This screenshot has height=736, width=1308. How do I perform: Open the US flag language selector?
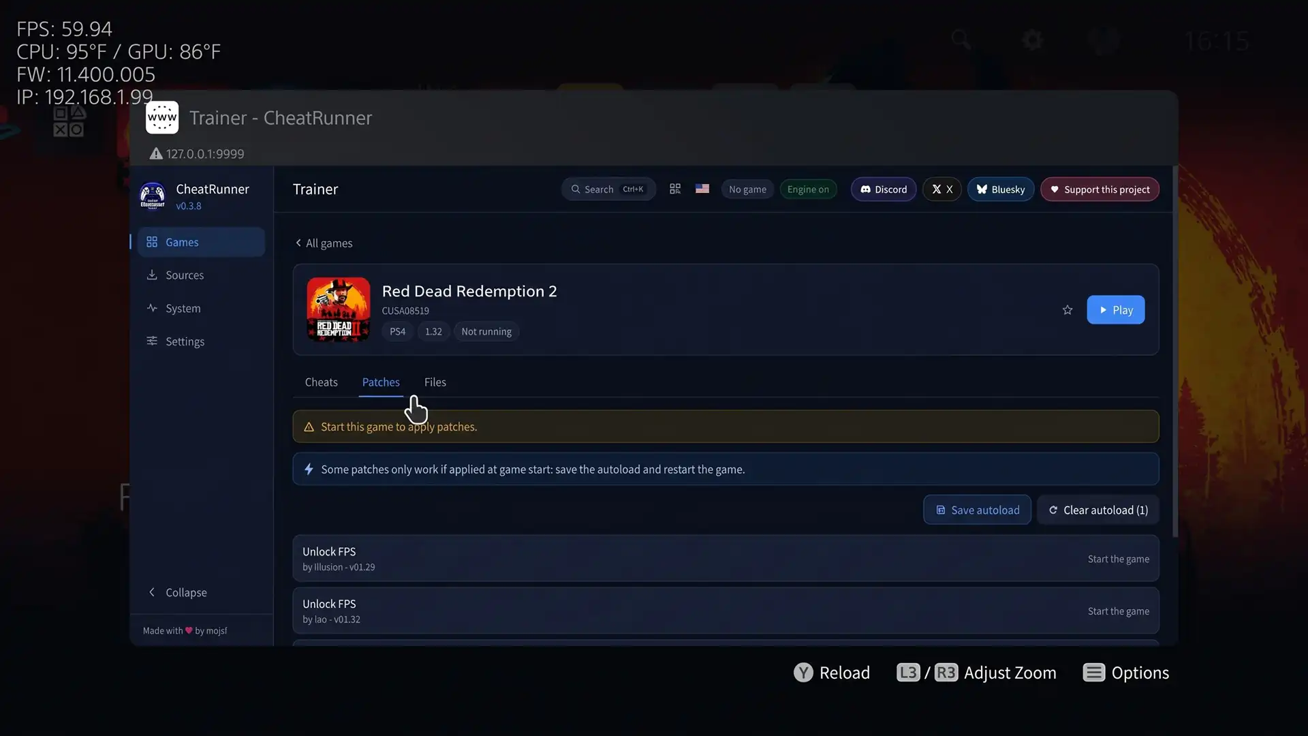pyautogui.click(x=702, y=189)
